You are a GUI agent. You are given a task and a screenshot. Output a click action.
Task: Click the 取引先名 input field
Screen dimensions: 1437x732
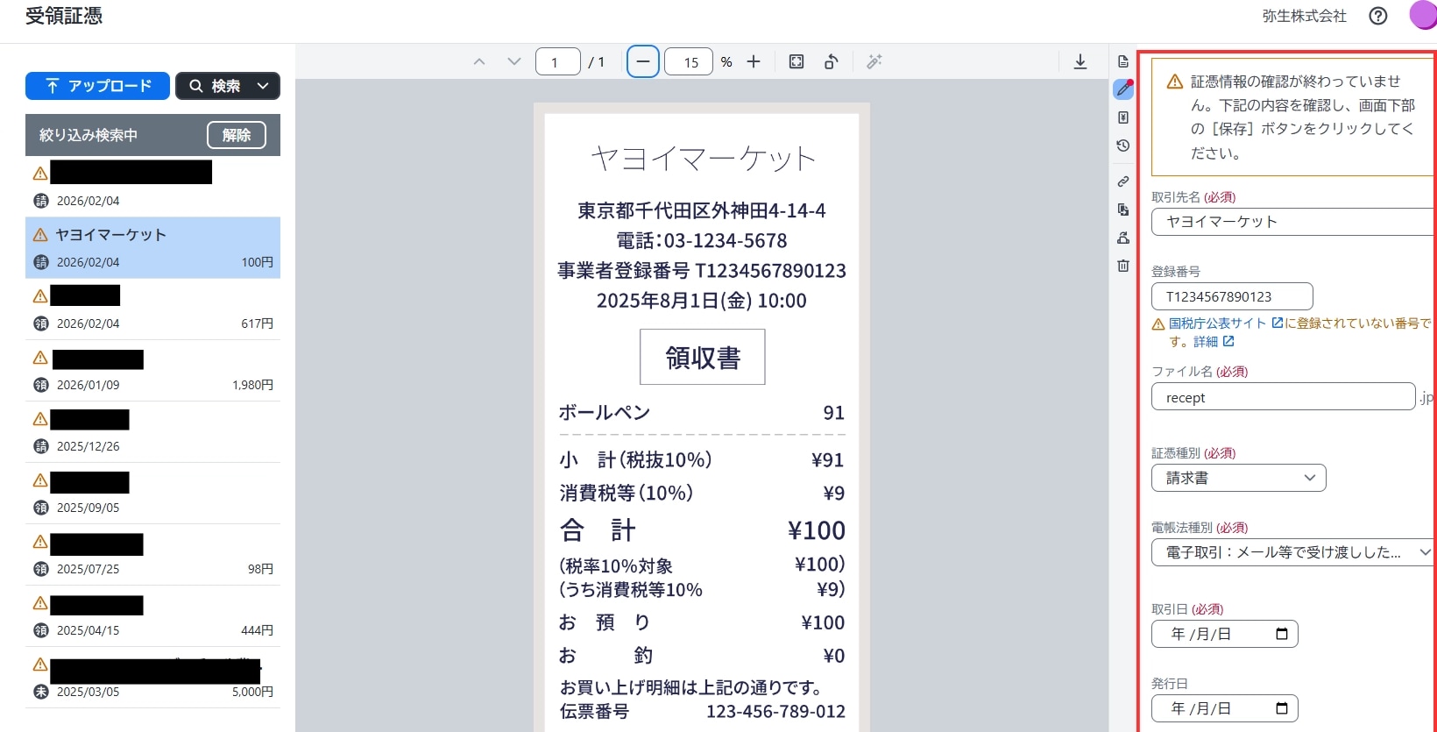click(x=1293, y=222)
